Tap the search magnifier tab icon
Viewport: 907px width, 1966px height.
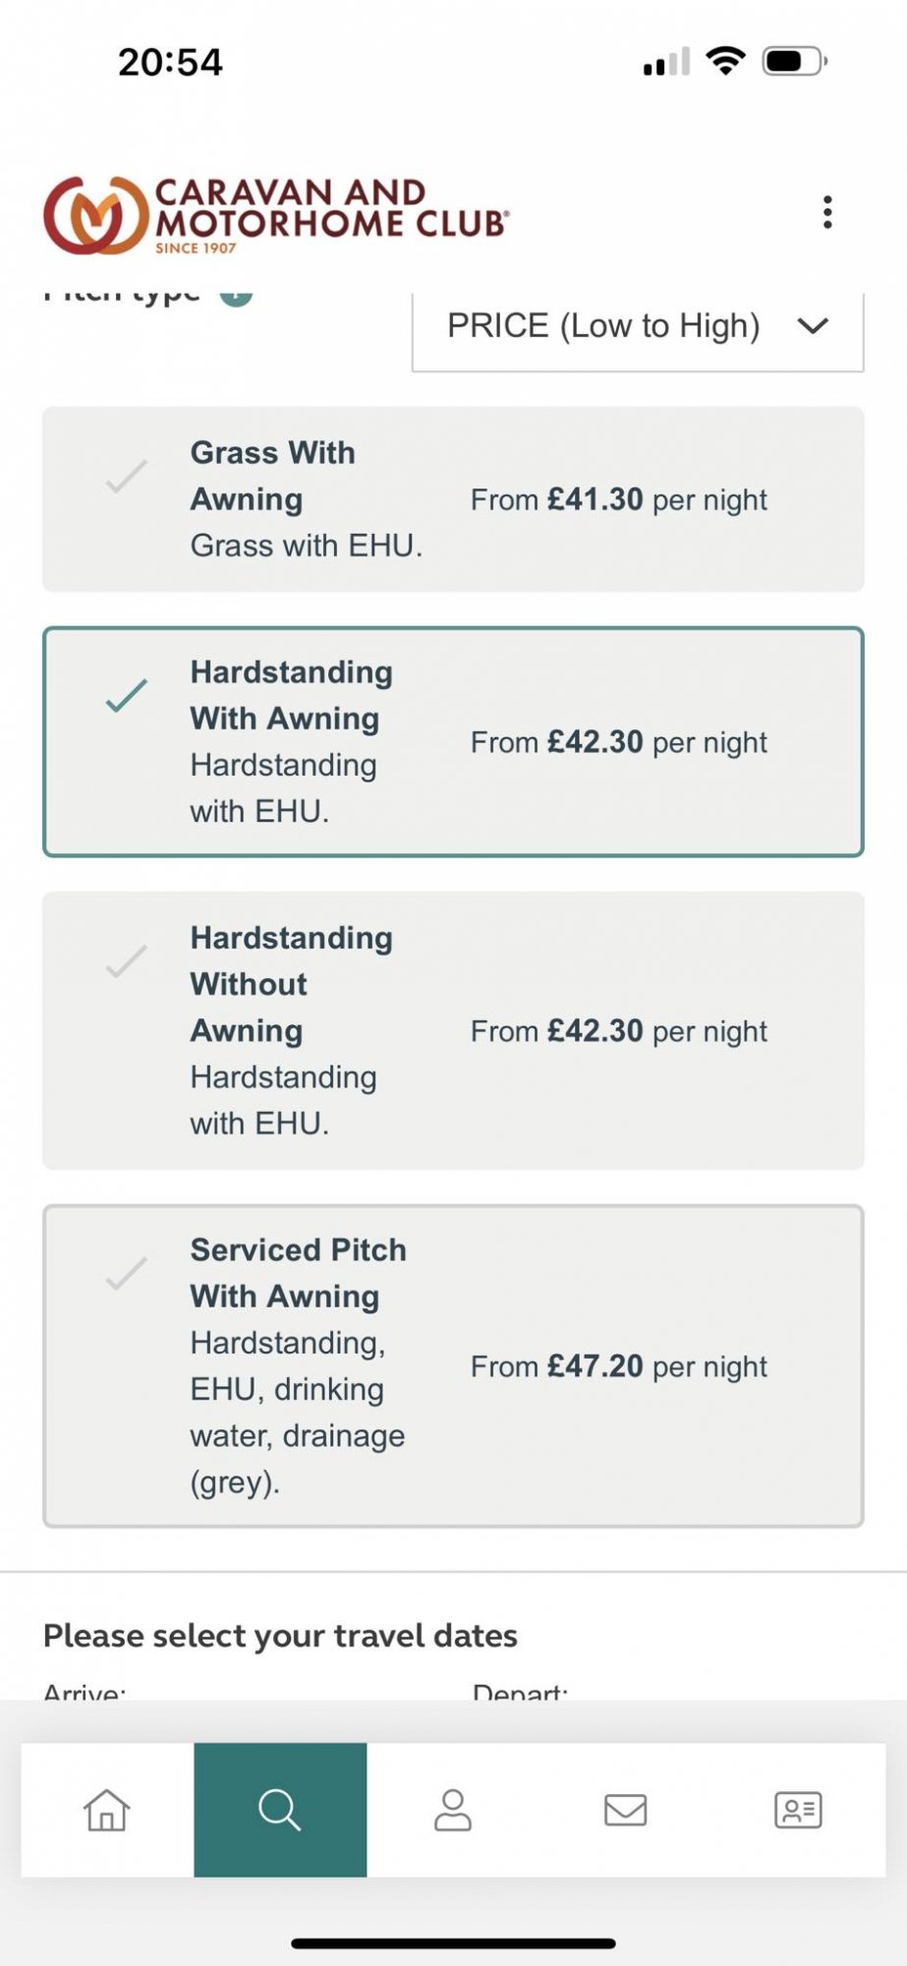tap(280, 1810)
